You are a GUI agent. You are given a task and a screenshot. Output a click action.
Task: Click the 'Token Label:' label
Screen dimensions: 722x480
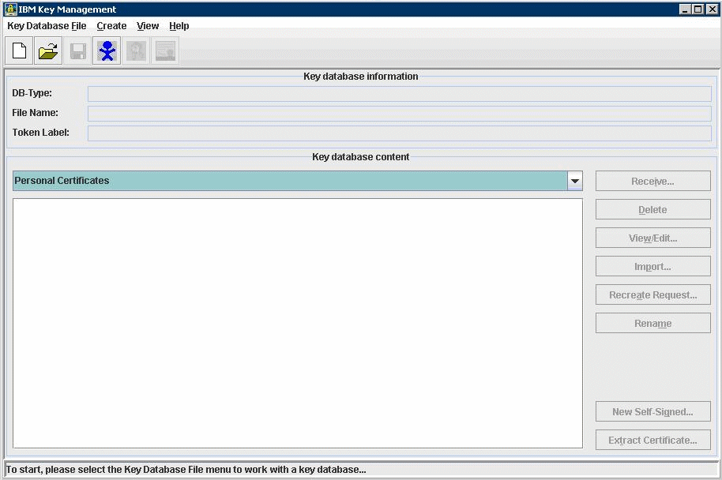pyautogui.click(x=40, y=133)
